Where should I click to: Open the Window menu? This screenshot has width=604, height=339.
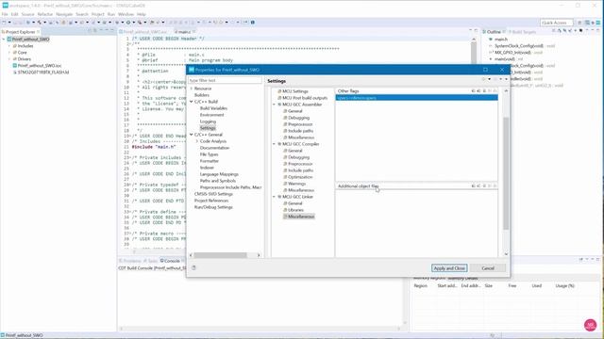coord(126,14)
